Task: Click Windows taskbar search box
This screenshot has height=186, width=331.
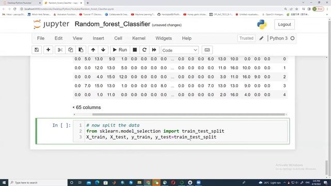Action: click(38, 182)
